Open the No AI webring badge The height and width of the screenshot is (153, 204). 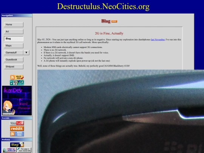(x=17, y=83)
